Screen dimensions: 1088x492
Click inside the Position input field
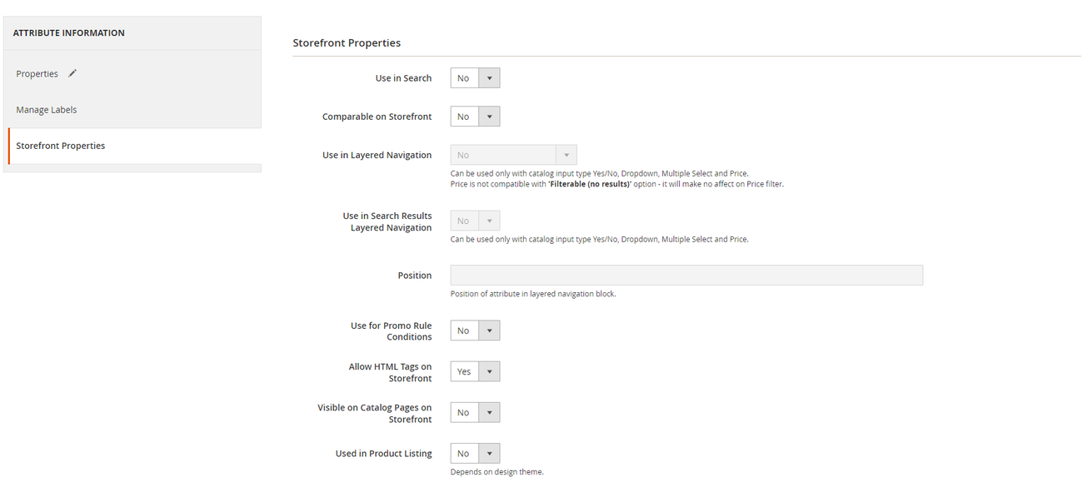(x=686, y=275)
